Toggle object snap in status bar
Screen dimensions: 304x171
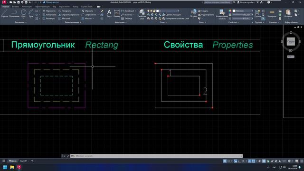[254, 161]
